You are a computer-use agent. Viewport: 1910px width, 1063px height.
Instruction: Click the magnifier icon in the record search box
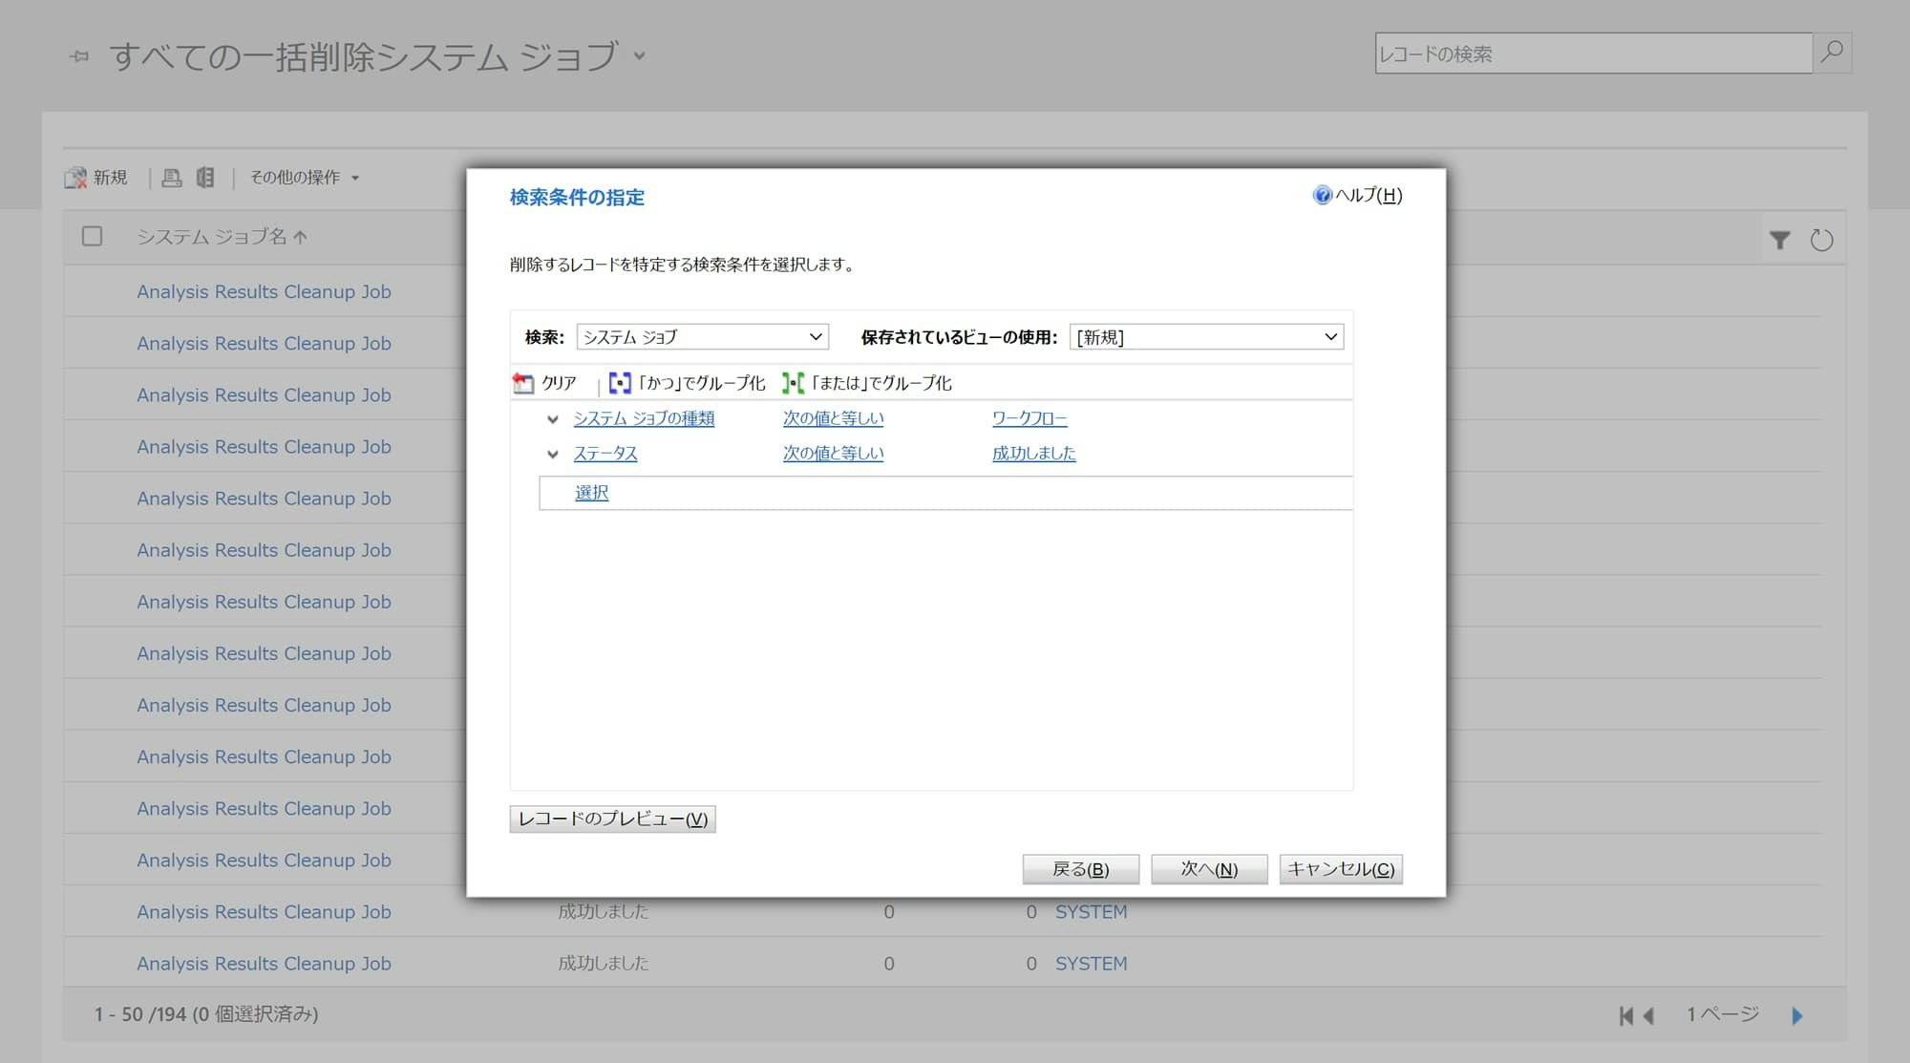pyautogui.click(x=1831, y=53)
